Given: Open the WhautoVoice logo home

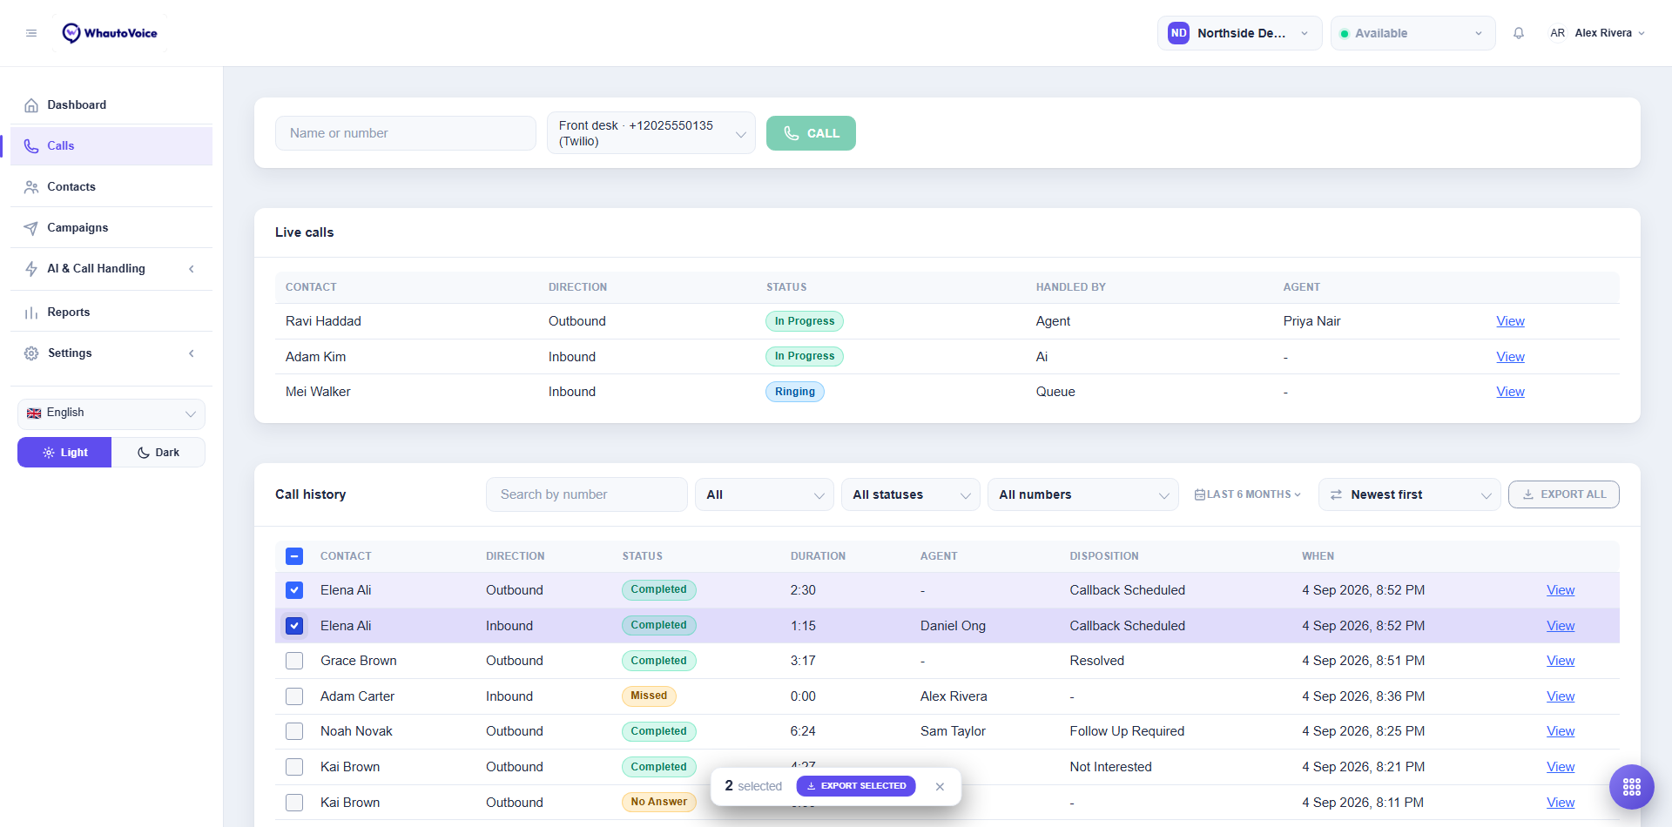Looking at the screenshot, I should click(110, 33).
